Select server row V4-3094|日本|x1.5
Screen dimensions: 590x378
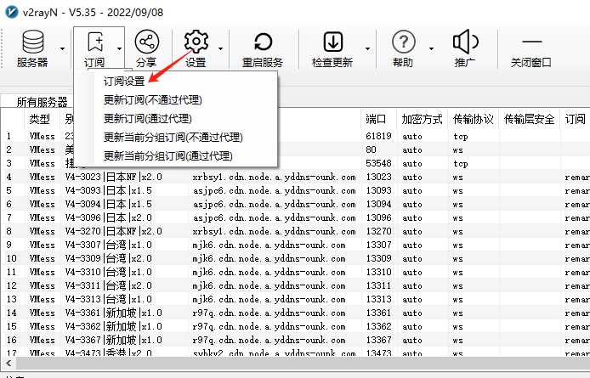tap(295, 204)
